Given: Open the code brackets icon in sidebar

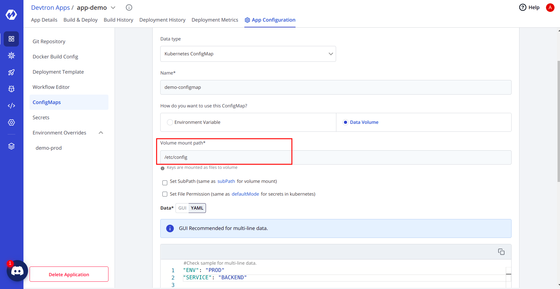Looking at the screenshot, I should [11, 106].
